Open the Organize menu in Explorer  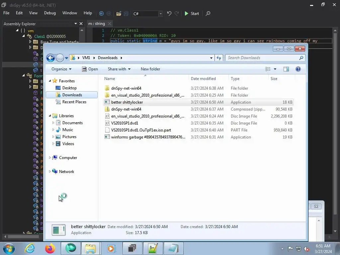tap(61, 69)
